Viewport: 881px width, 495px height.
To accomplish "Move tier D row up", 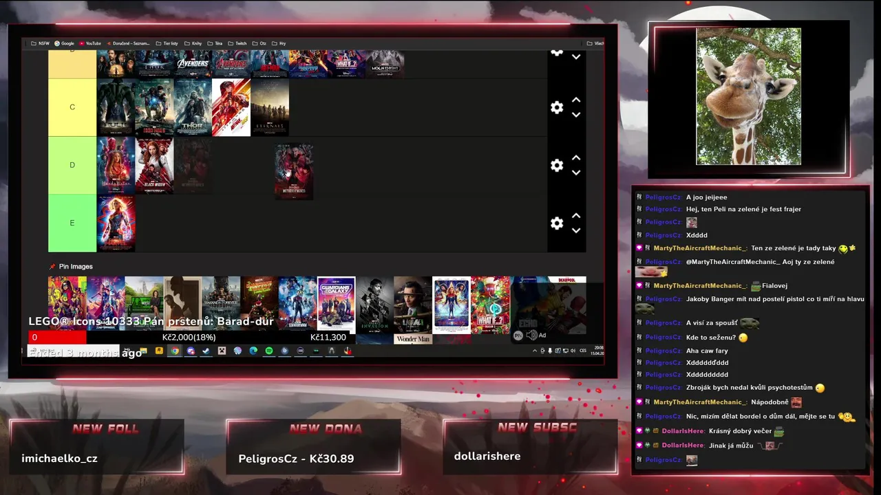I will (576, 158).
